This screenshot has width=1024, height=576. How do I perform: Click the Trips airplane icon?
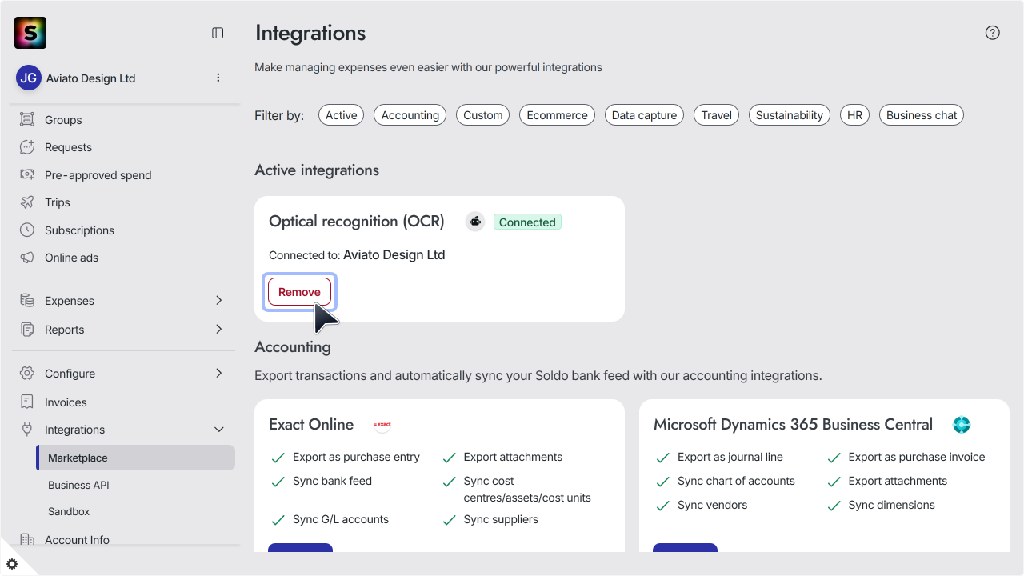coord(27,202)
